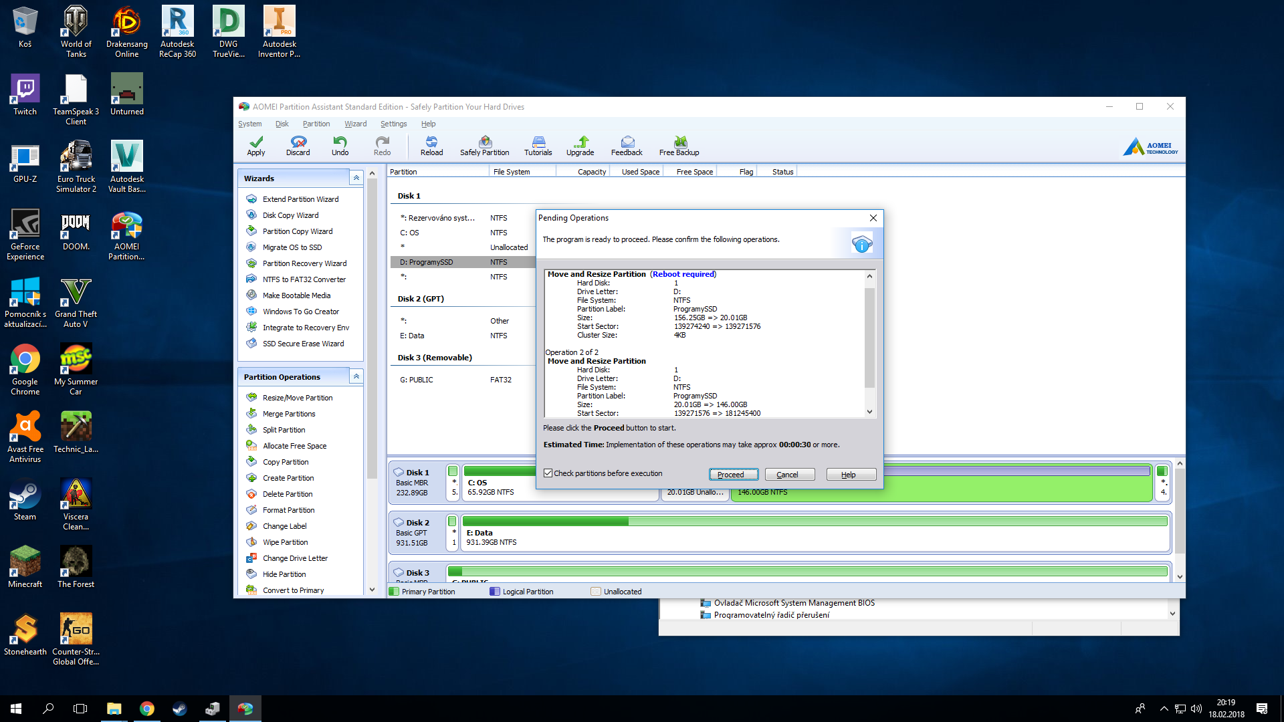Open Google Chrome from the taskbar
Viewport: 1284px width, 722px height.
146,709
